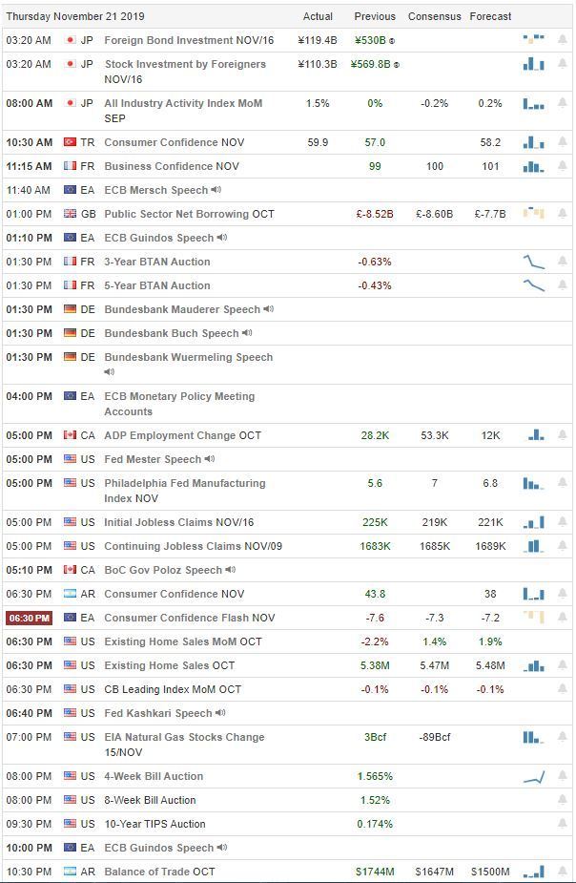576x883 pixels.
Task: Open the ADP Employment Change OCT event
Action: coord(182,435)
